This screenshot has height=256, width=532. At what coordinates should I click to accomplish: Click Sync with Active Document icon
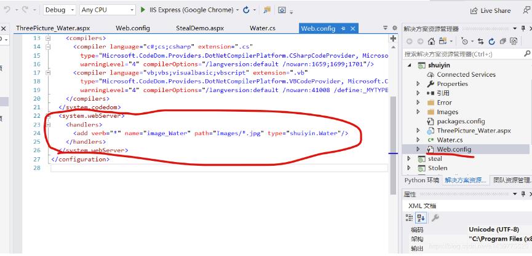coord(480,41)
